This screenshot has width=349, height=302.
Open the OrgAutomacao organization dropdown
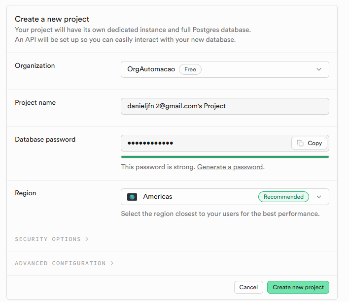(x=225, y=69)
